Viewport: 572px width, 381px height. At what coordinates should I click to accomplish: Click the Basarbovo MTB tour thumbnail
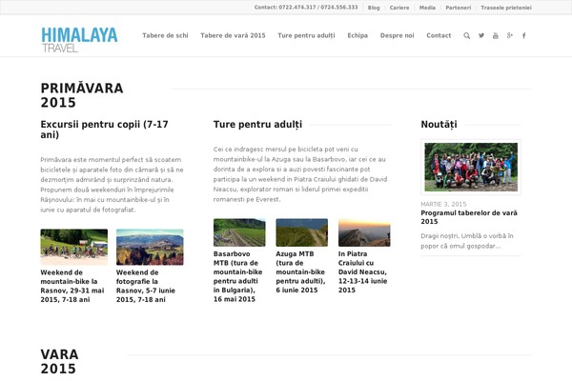tap(239, 232)
